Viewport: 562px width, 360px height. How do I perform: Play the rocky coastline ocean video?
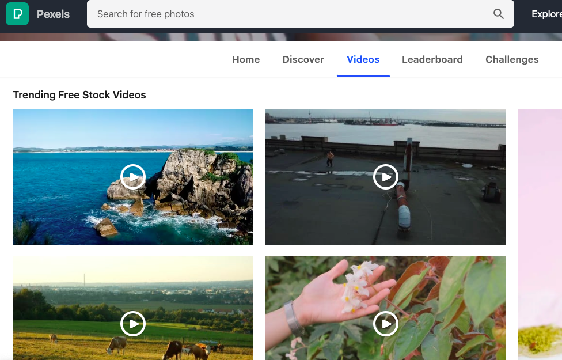coord(133,177)
